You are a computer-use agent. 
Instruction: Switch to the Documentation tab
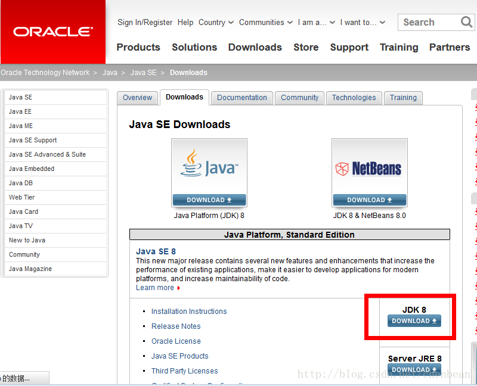(242, 98)
